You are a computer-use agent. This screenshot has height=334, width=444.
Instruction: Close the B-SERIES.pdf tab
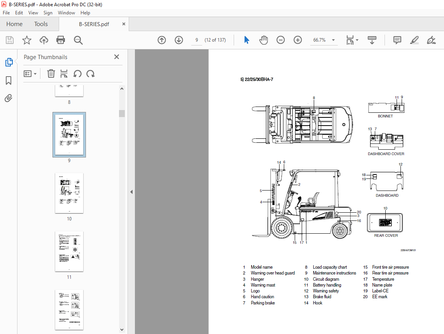124,24
